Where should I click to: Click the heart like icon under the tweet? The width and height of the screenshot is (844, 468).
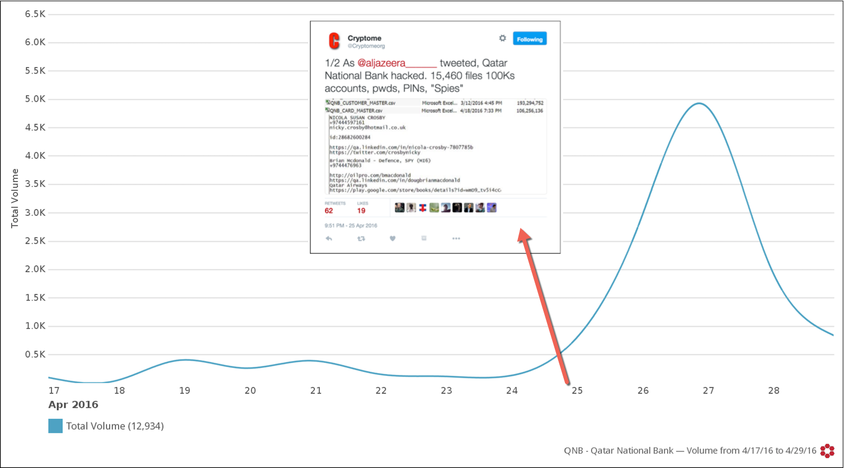pyautogui.click(x=393, y=239)
